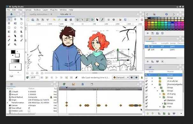The width and height of the screenshot is (193, 124).
Task: Click the Preview icon next to Render
Action: tap(71, 20)
